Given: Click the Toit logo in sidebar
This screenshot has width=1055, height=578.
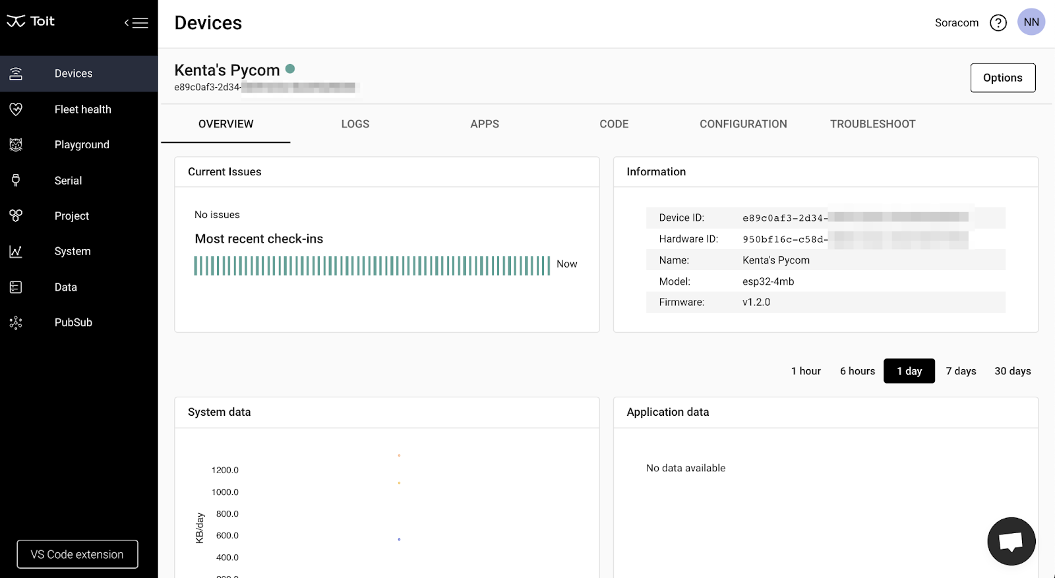Looking at the screenshot, I should pos(30,21).
